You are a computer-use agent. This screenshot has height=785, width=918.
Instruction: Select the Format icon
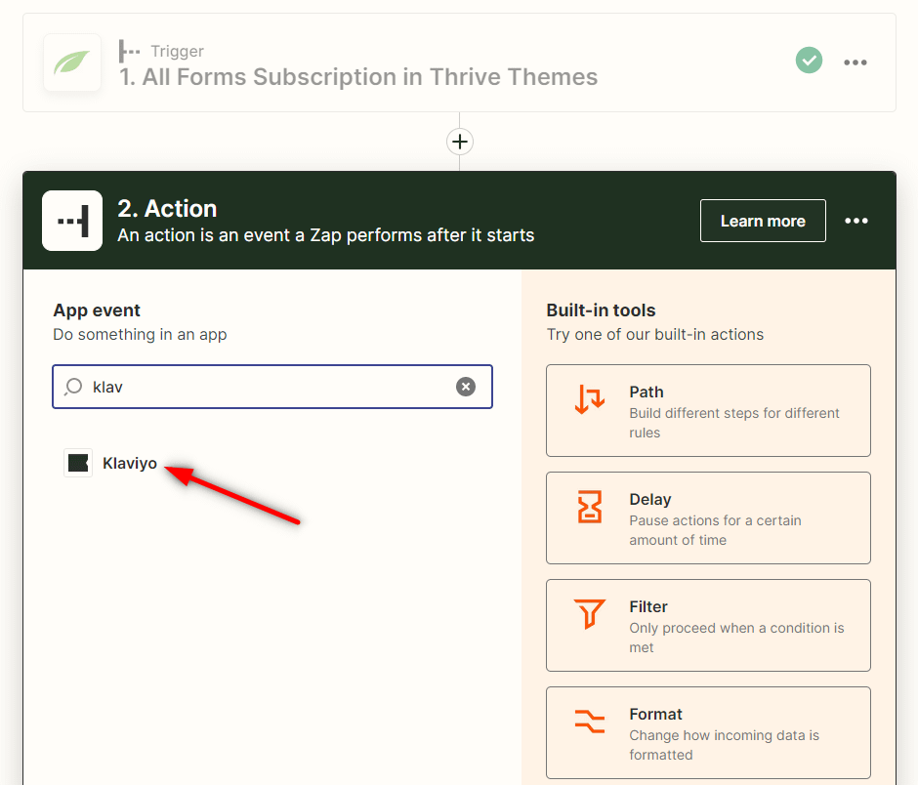pos(590,723)
